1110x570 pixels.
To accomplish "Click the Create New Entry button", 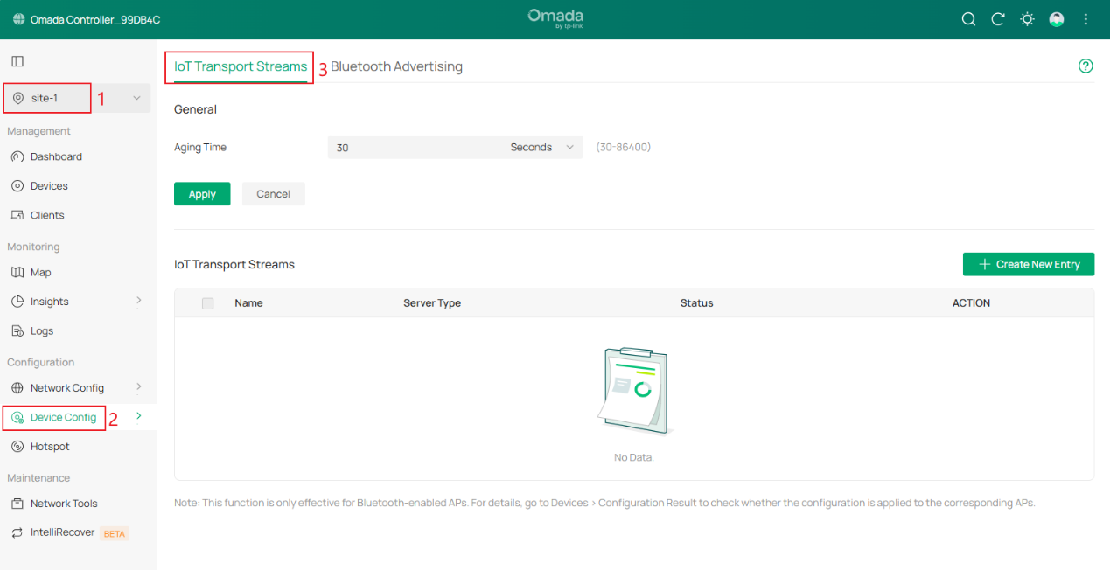I will click(1028, 264).
